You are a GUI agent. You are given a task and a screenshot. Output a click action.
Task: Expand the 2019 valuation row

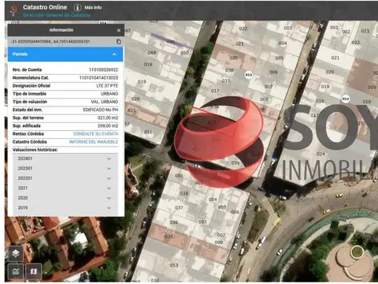click(x=65, y=207)
